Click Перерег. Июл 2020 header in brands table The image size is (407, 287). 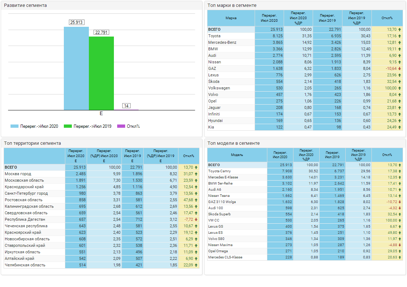click(x=269, y=18)
